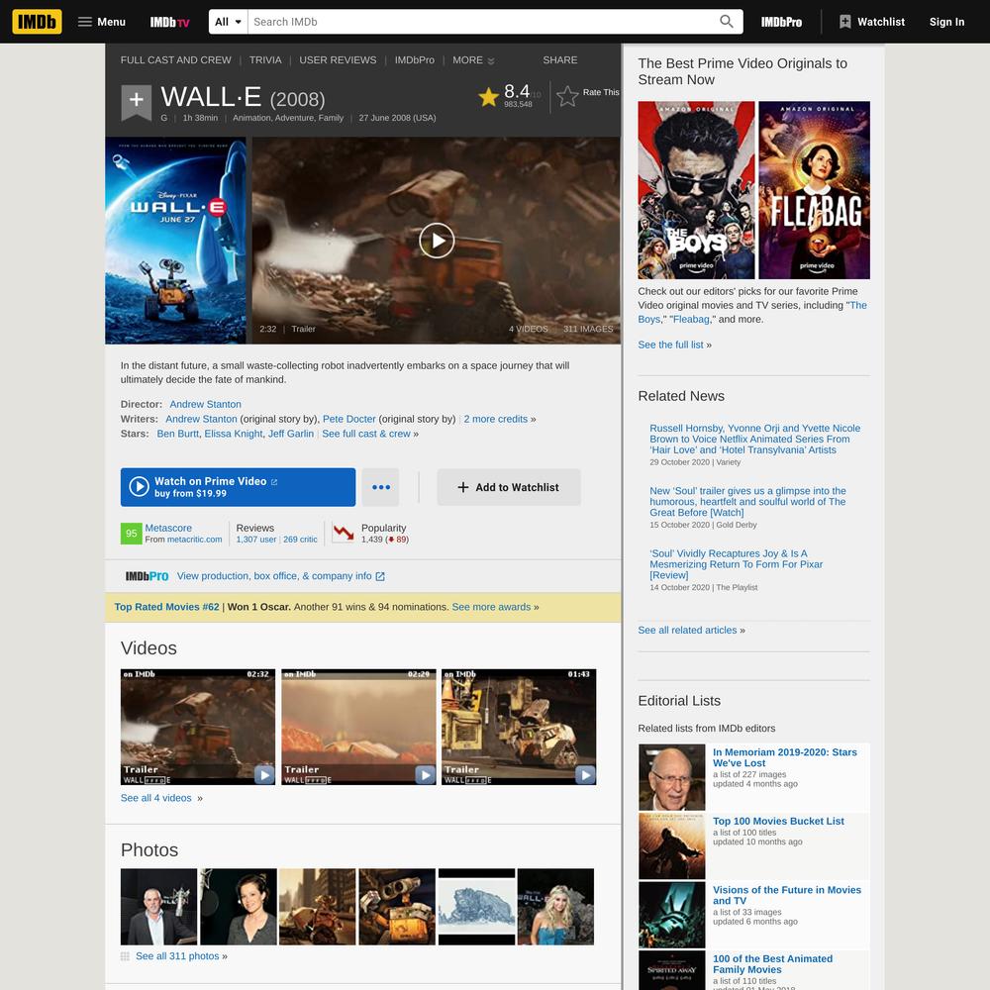
Task: Click Add to Watchlist button
Action: point(508,487)
